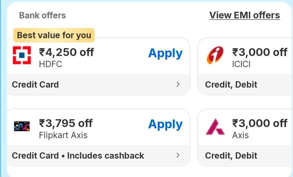Apply the HDFC ₹4,250 off offer
This screenshot has width=293, height=177.
[165, 53]
